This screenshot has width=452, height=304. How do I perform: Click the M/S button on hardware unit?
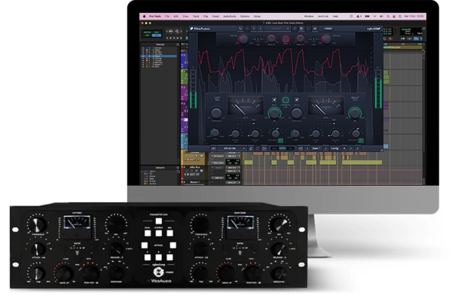tap(169, 233)
